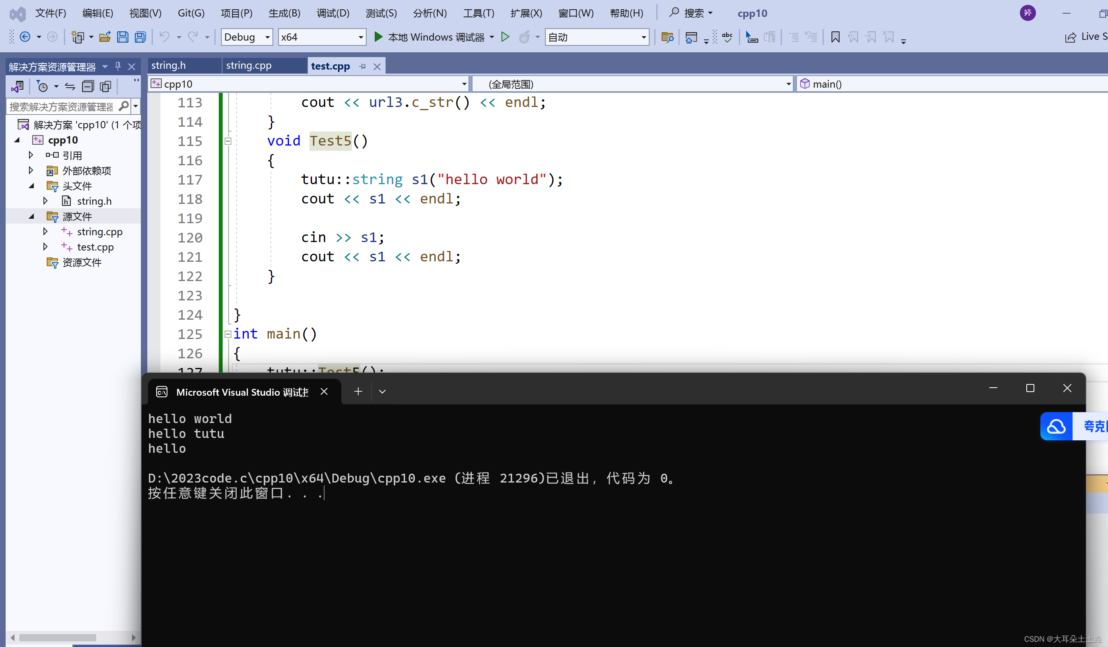Toggle pin on Solution Explorer panel

pos(118,66)
